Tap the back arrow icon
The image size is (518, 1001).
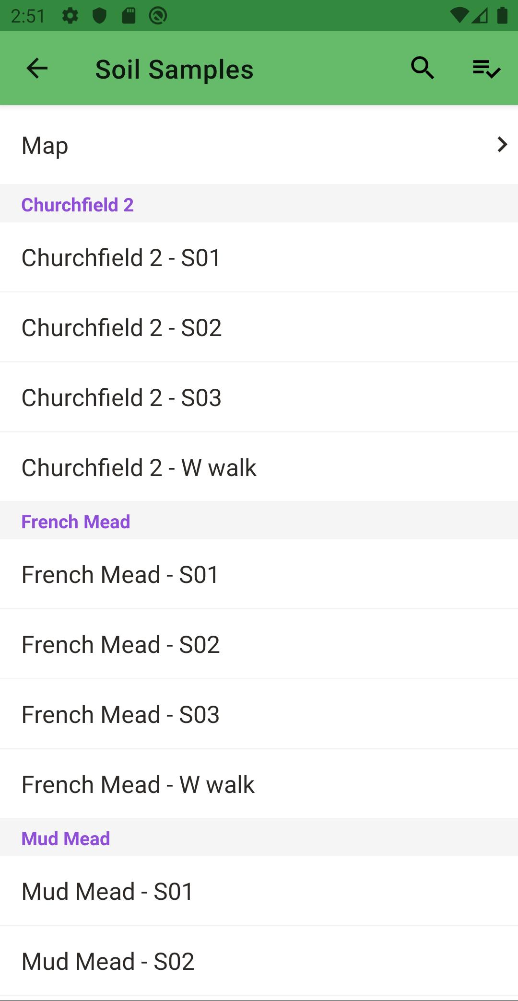click(x=37, y=69)
